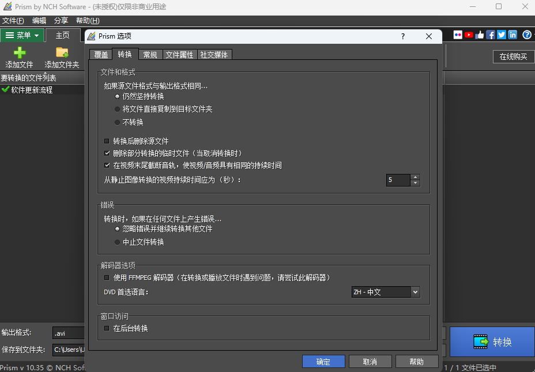
Task: Click the 帮助 button in the dialog
Action: click(417, 362)
